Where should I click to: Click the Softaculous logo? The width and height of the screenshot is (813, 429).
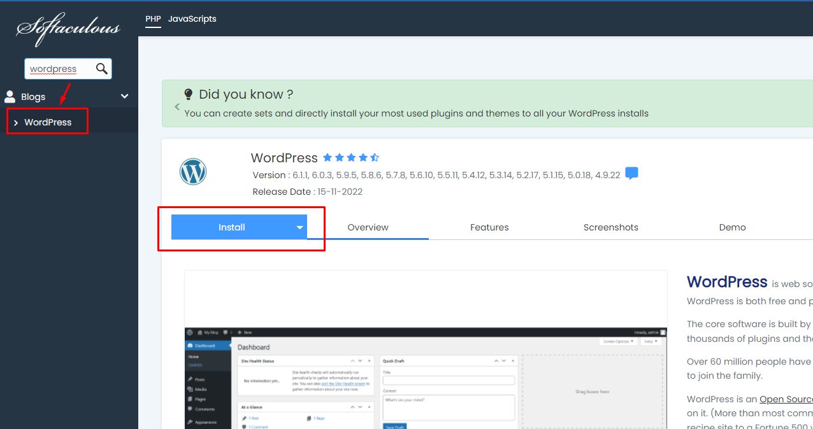tap(68, 29)
